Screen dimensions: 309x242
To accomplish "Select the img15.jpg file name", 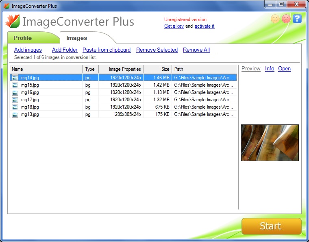I will pos(30,85).
